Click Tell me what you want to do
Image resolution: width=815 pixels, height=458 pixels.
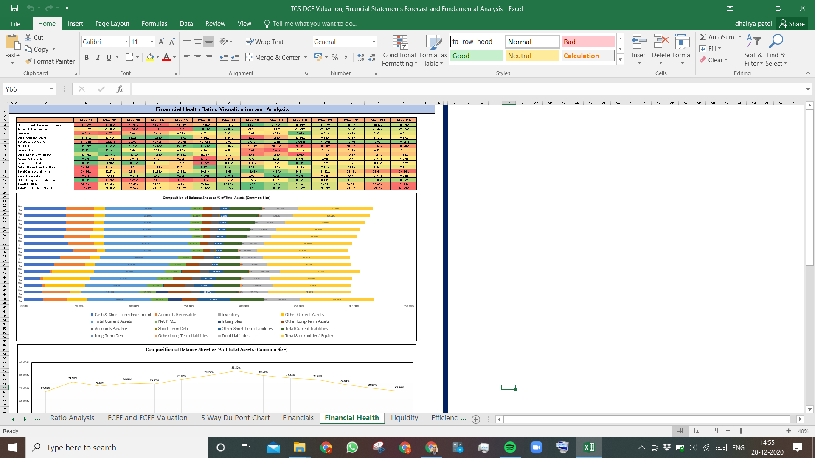coord(310,24)
